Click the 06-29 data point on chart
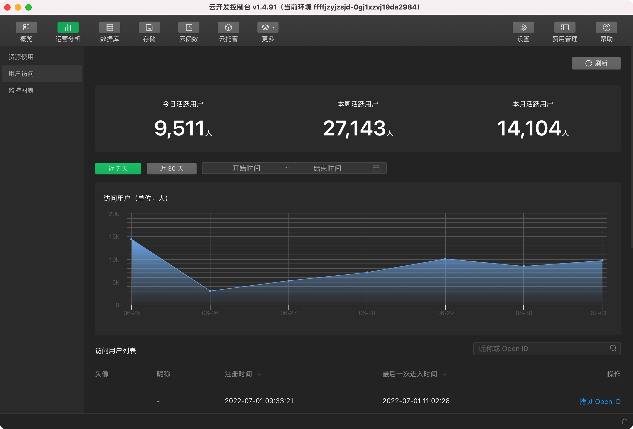This screenshot has width=633, height=429. pos(445,259)
